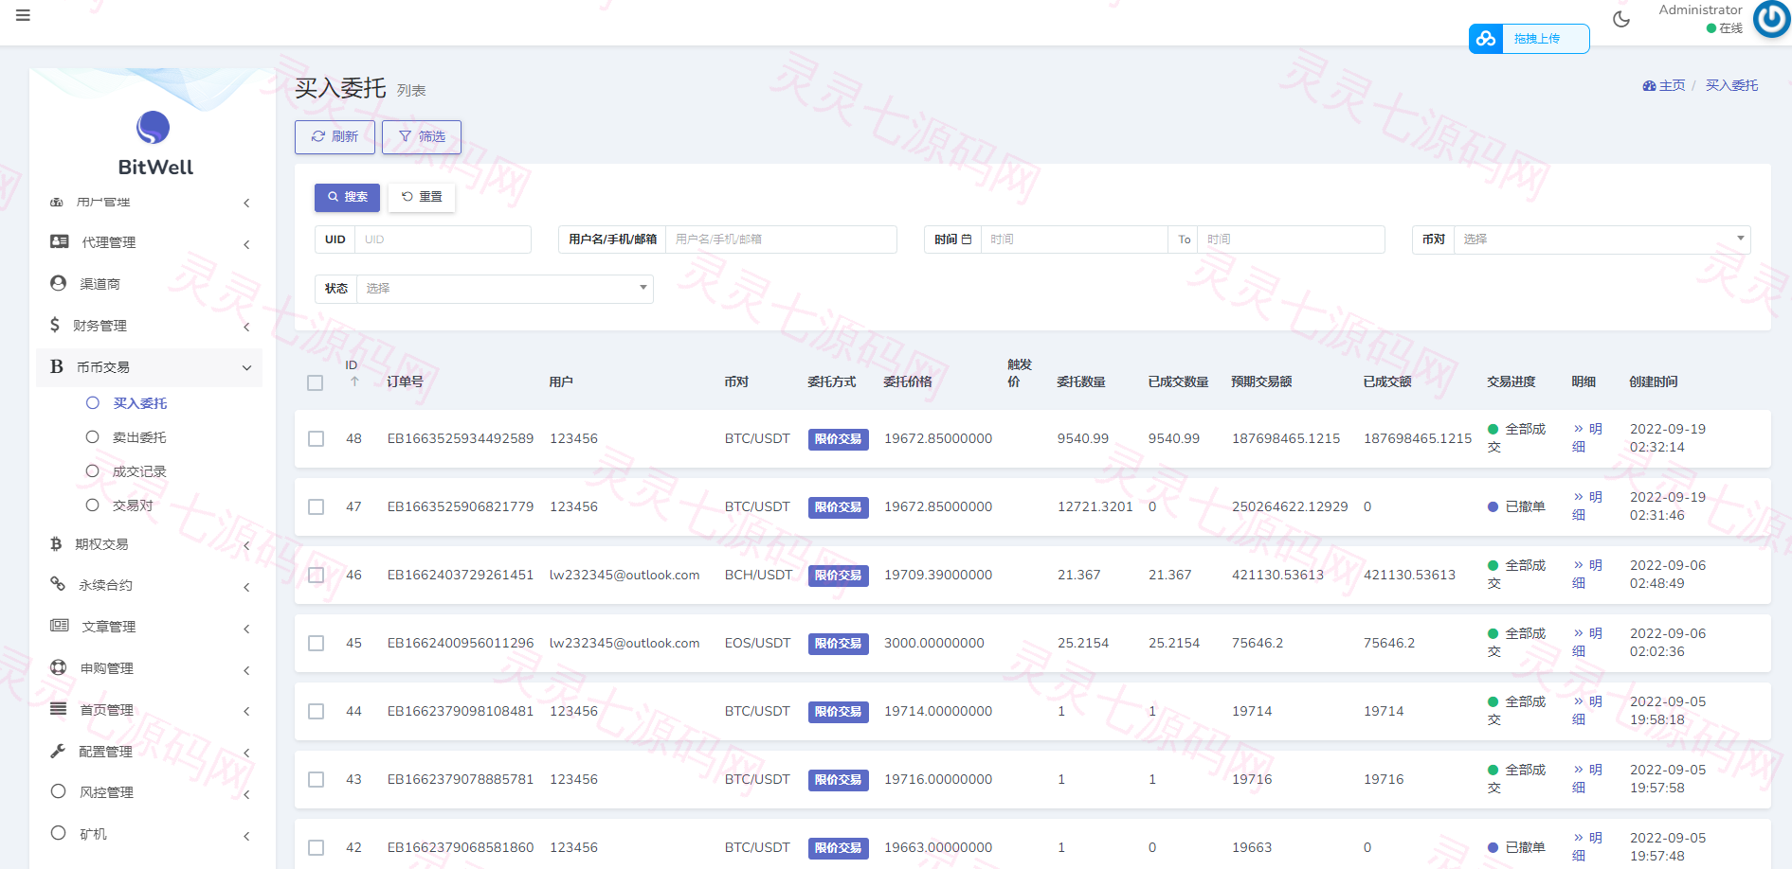Click the cloud upload icon

click(x=1486, y=39)
